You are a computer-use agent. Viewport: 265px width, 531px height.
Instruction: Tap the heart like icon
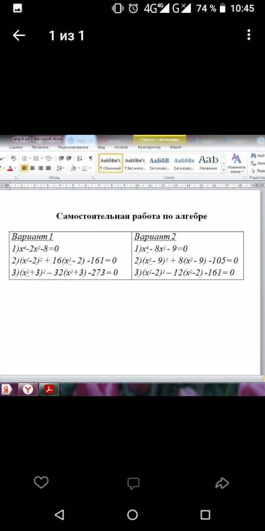tap(41, 482)
